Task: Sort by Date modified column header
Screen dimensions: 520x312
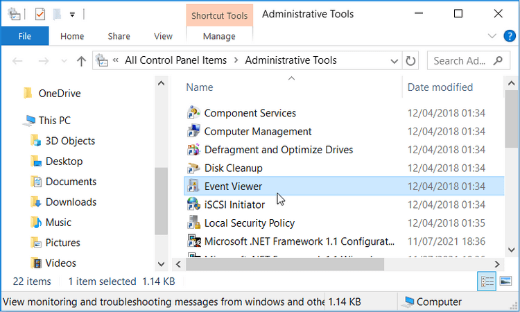Action: click(440, 87)
